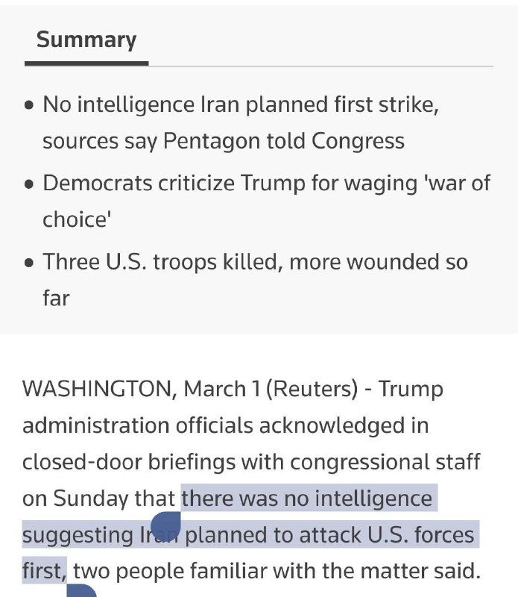Image resolution: width=518 pixels, height=597 pixels.
Task: Click the phrase 'closed-door briefings'
Action: point(153,462)
